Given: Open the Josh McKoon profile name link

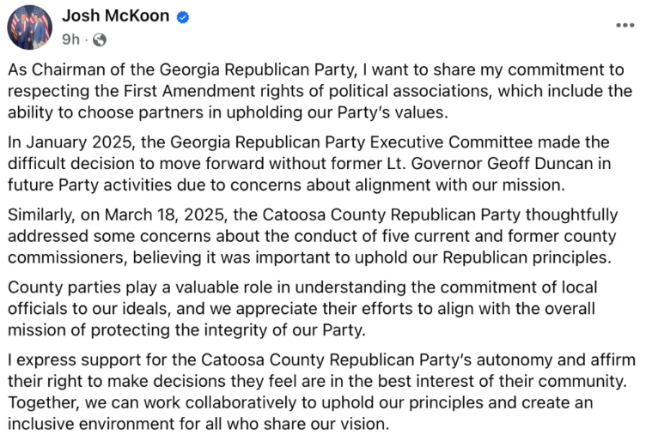Looking at the screenshot, I should click(115, 15).
